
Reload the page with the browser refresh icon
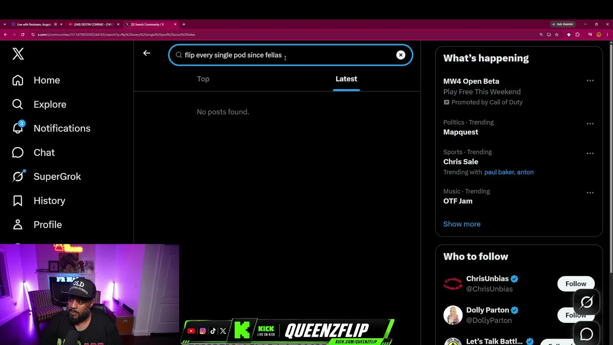click(x=23, y=34)
